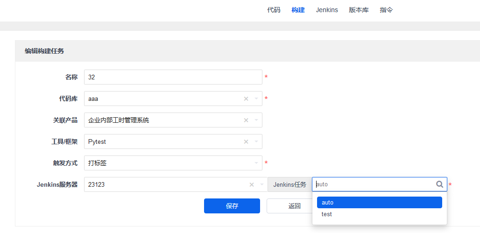This screenshot has width=480, height=233.
Task: Open the 代码 menu tab
Action: pyautogui.click(x=274, y=10)
